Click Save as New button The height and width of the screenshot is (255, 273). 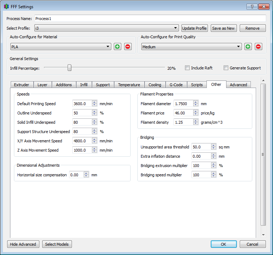point(224,28)
